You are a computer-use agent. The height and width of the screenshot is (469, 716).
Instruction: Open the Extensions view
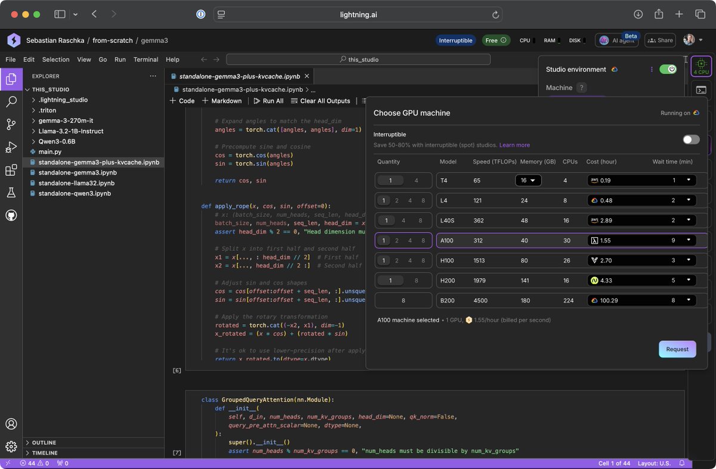[x=11, y=170]
